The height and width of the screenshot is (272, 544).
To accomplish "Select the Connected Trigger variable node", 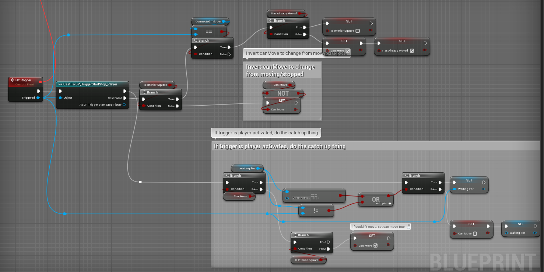I will (210, 21).
